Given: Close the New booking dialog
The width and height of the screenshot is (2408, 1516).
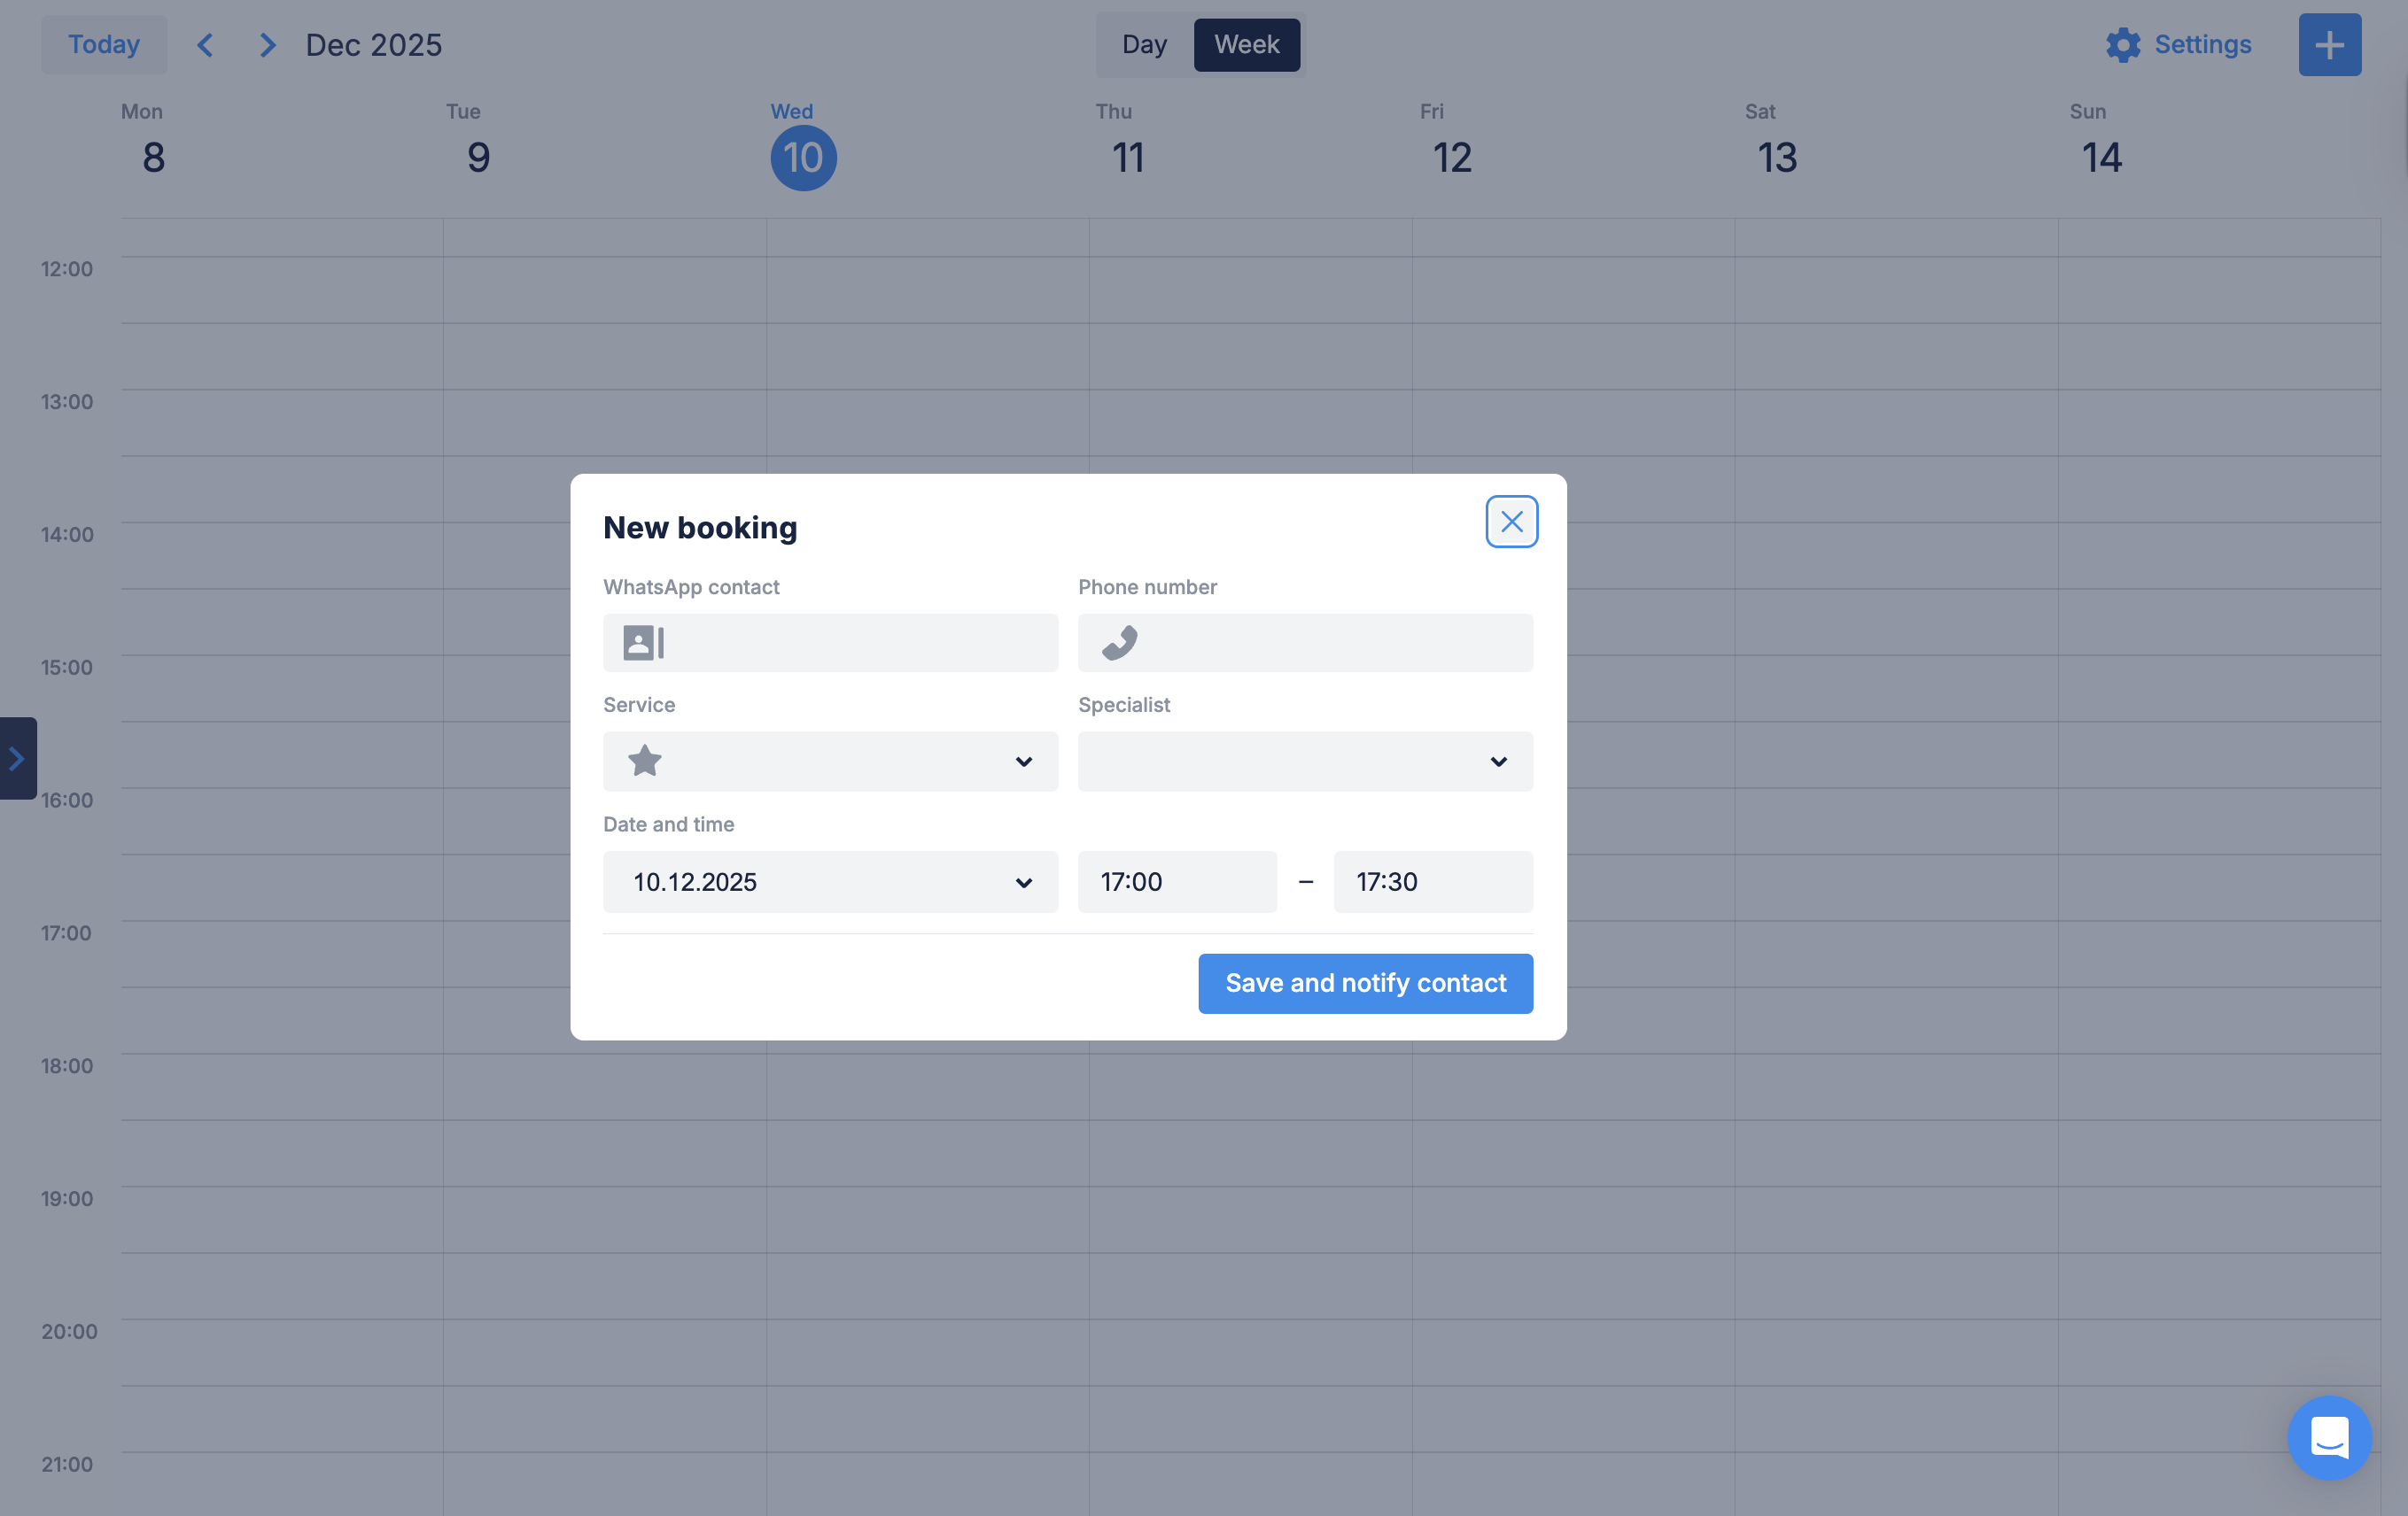Looking at the screenshot, I should pos(1511,522).
